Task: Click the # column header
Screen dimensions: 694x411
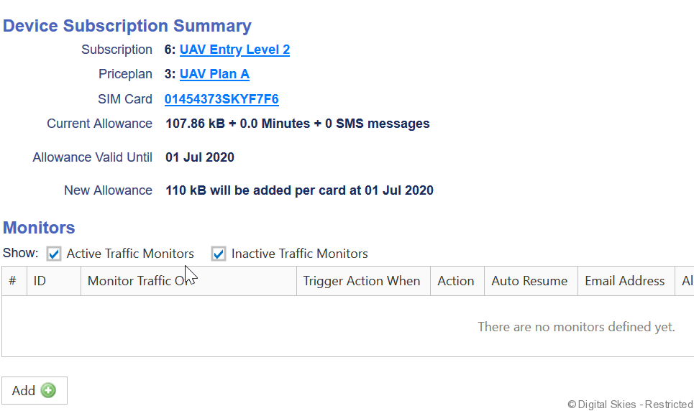Action: click(13, 281)
